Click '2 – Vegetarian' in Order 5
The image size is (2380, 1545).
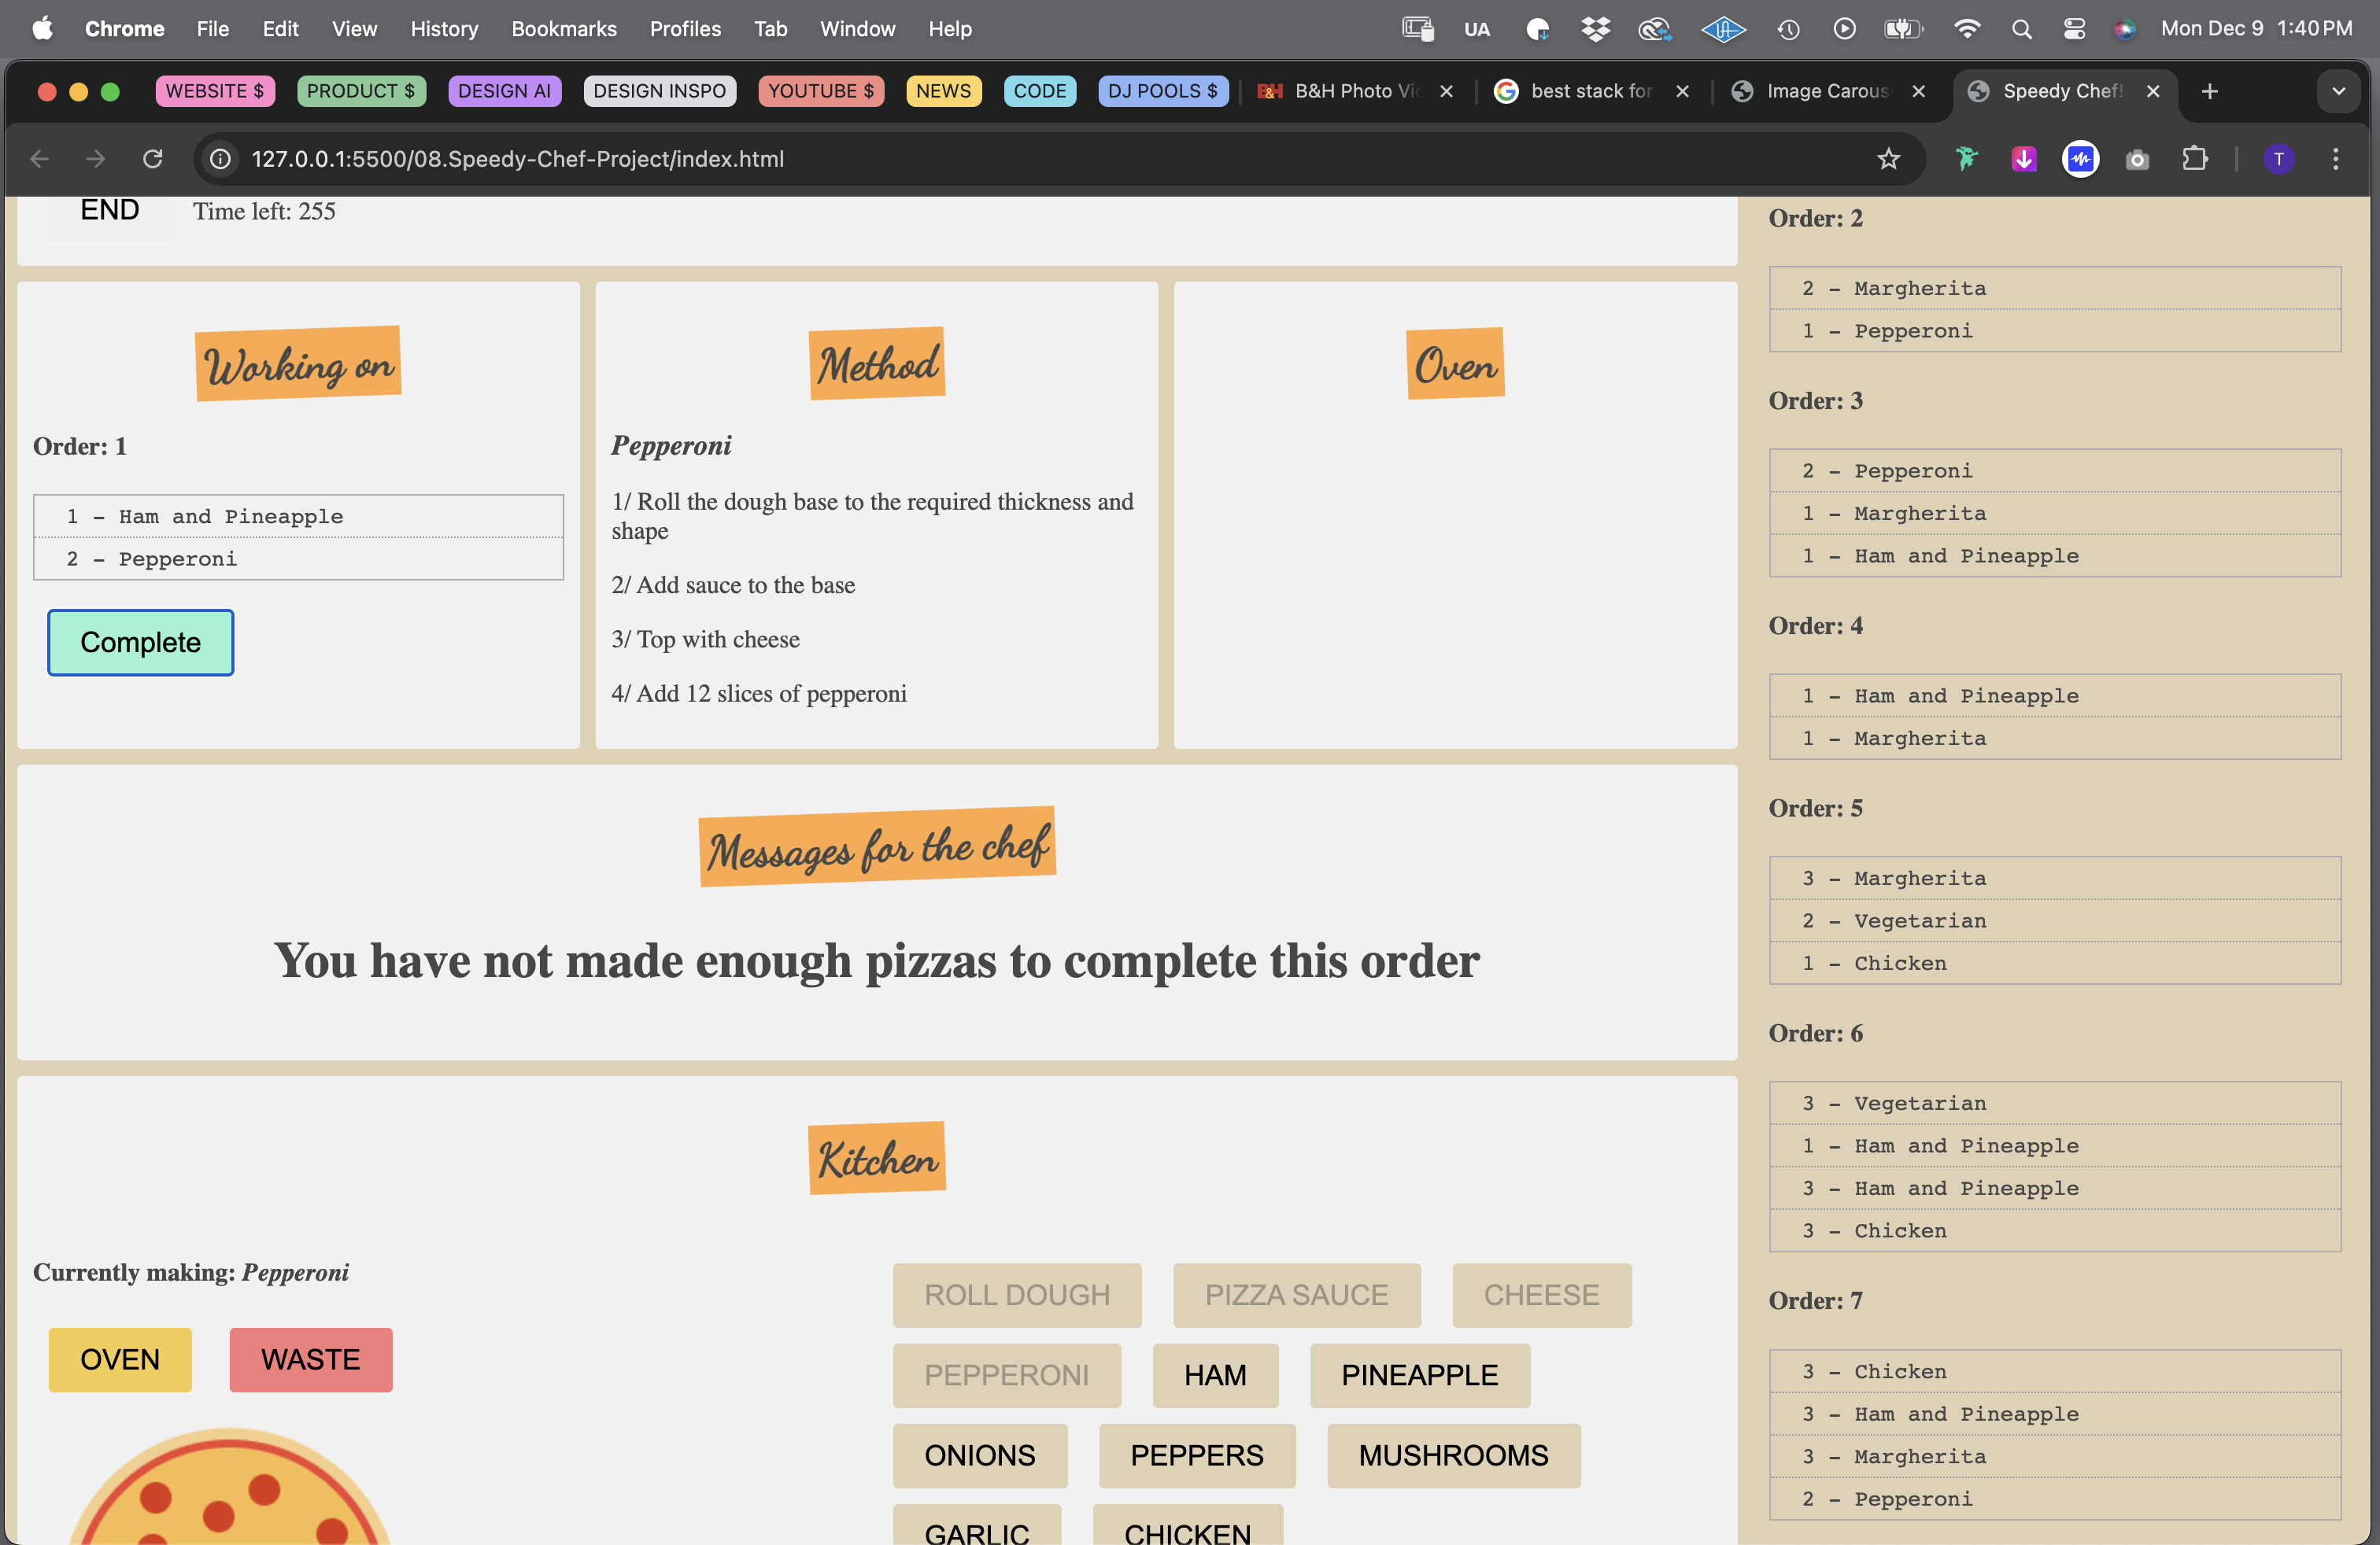click(2055, 920)
